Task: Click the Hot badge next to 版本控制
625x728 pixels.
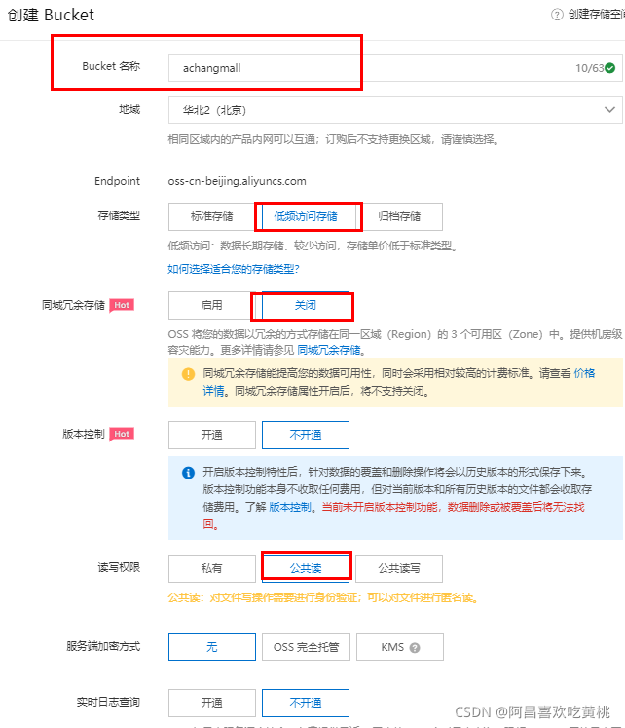Action: [122, 434]
